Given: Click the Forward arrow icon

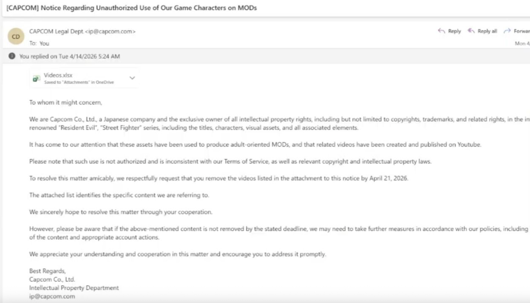Looking at the screenshot, I should tap(507, 31).
